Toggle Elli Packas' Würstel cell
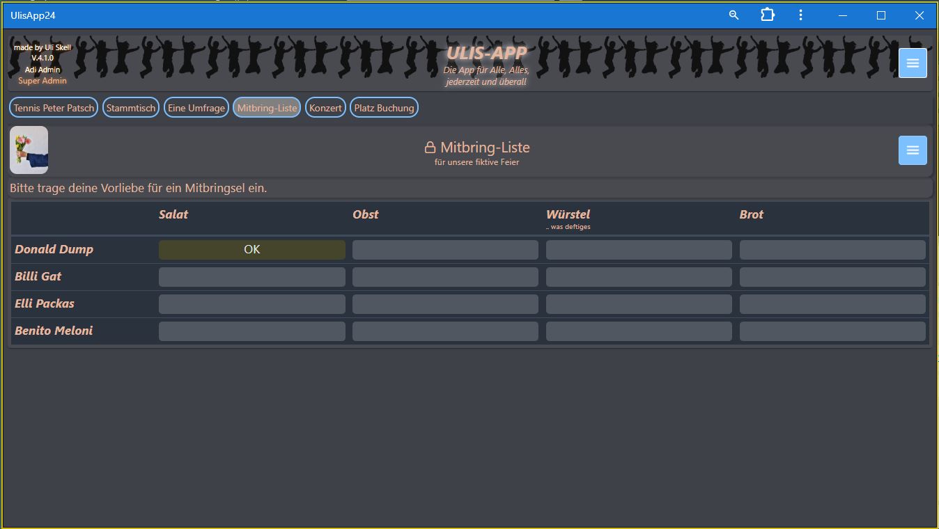 (x=639, y=304)
